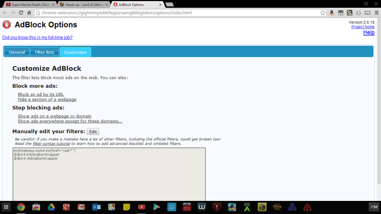The image size is (381, 214).
Task: Click the Edit filters button
Action: click(x=93, y=131)
